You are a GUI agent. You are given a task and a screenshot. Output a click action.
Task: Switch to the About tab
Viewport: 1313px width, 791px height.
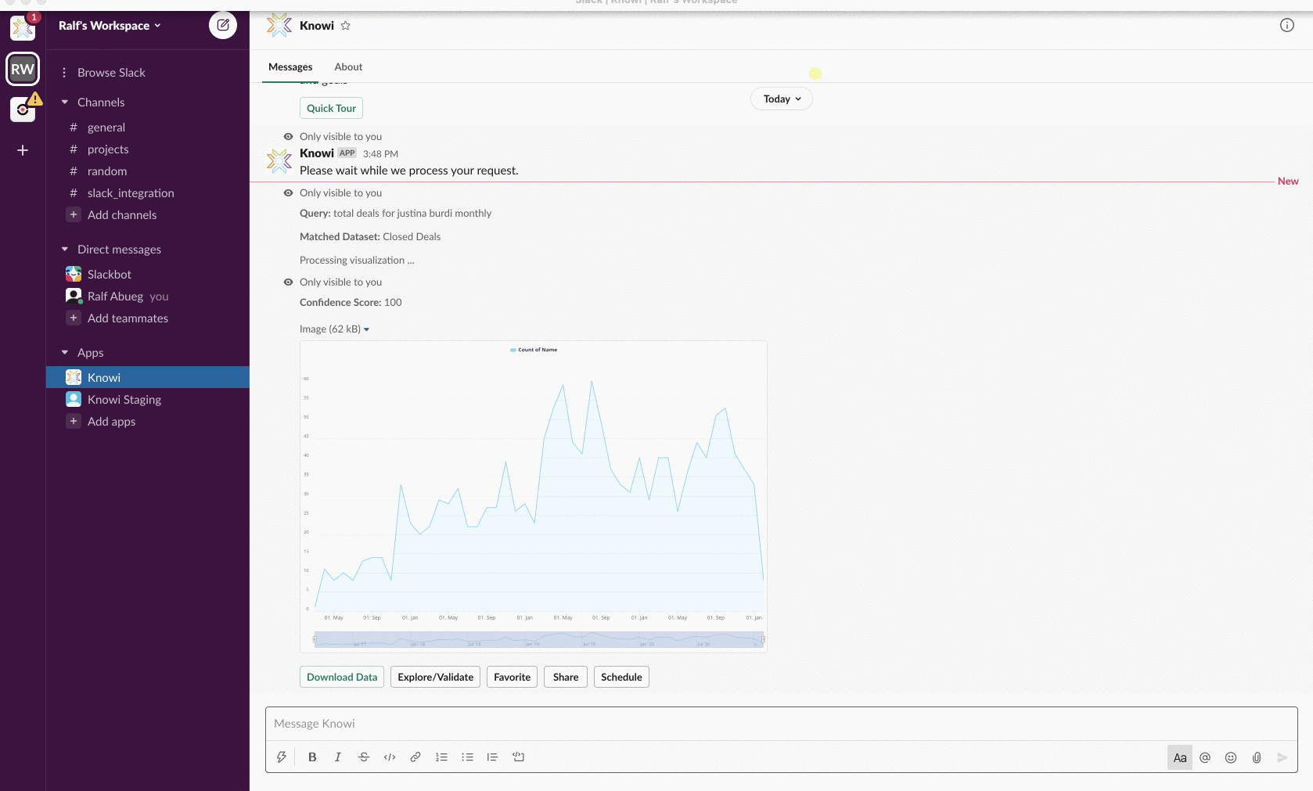pos(348,67)
